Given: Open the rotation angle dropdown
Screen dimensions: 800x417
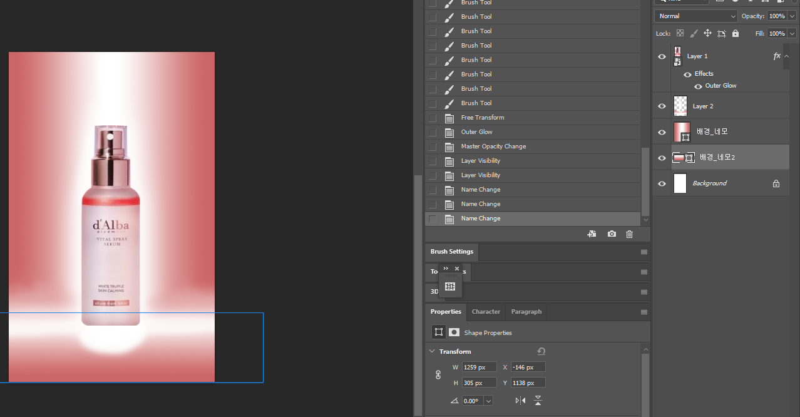Looking at the screenshot, I should click(488, 401).
